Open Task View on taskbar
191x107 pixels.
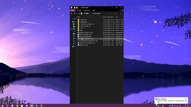(12, 106)
